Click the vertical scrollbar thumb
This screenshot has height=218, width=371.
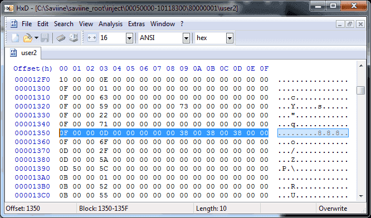click(x=361, y=90)
